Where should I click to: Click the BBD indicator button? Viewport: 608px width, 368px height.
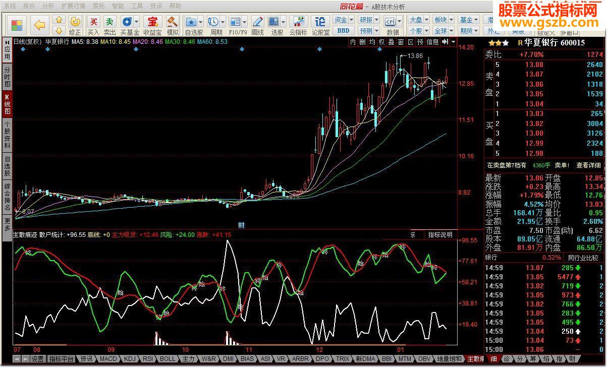[343, 31]
